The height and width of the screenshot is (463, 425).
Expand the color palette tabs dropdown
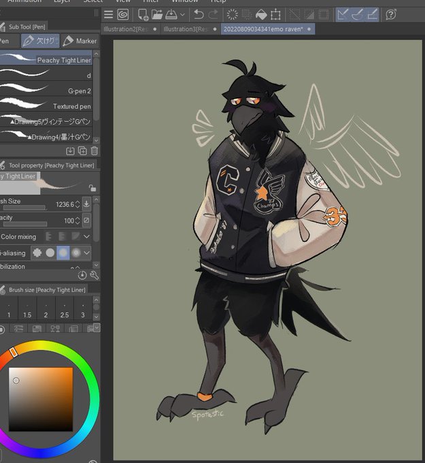pyautogui.click(x=97, y=328)
